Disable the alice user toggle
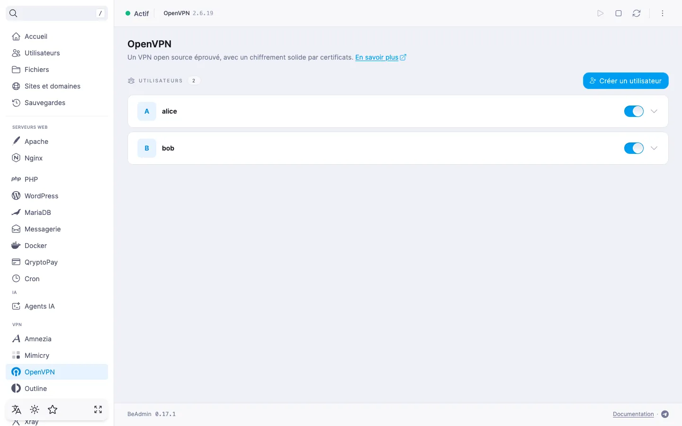Image resolution: width=682 pixels, height=426 pixels. tap(634, 111)
